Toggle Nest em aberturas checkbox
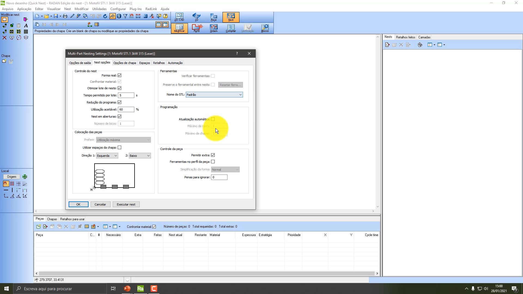Viewport: 523px width, 294px height. (x=119, y=117)
